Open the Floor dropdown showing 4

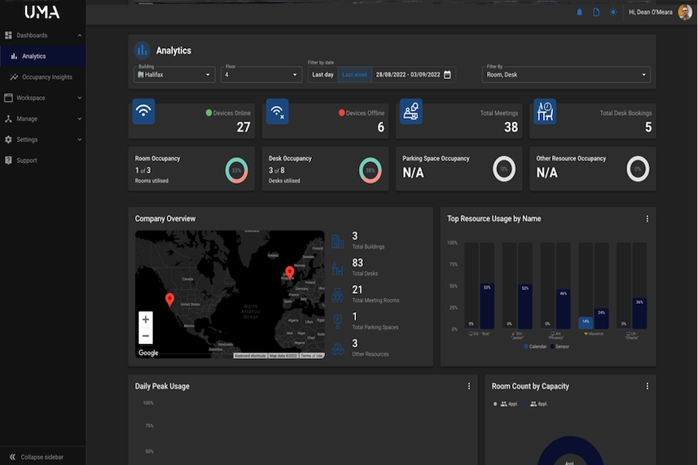pos(261,74)
